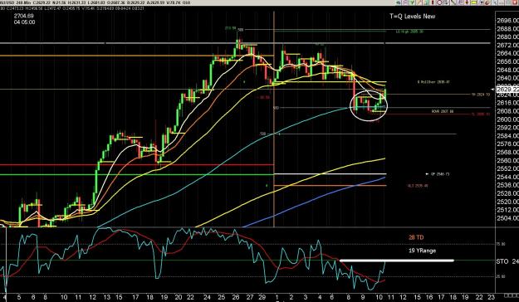
Task: Click the current price marker 2629.22
Action: 507,90
